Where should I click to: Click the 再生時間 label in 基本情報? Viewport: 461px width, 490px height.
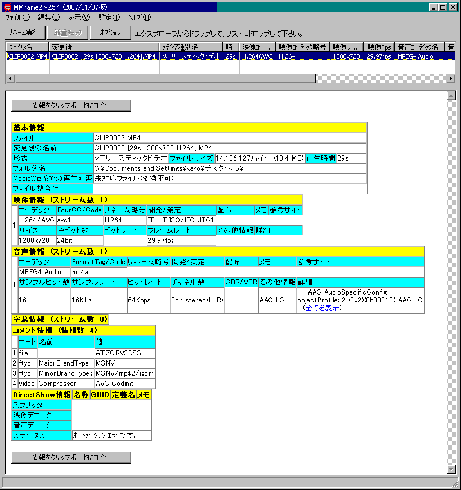[x=321, y=158]
